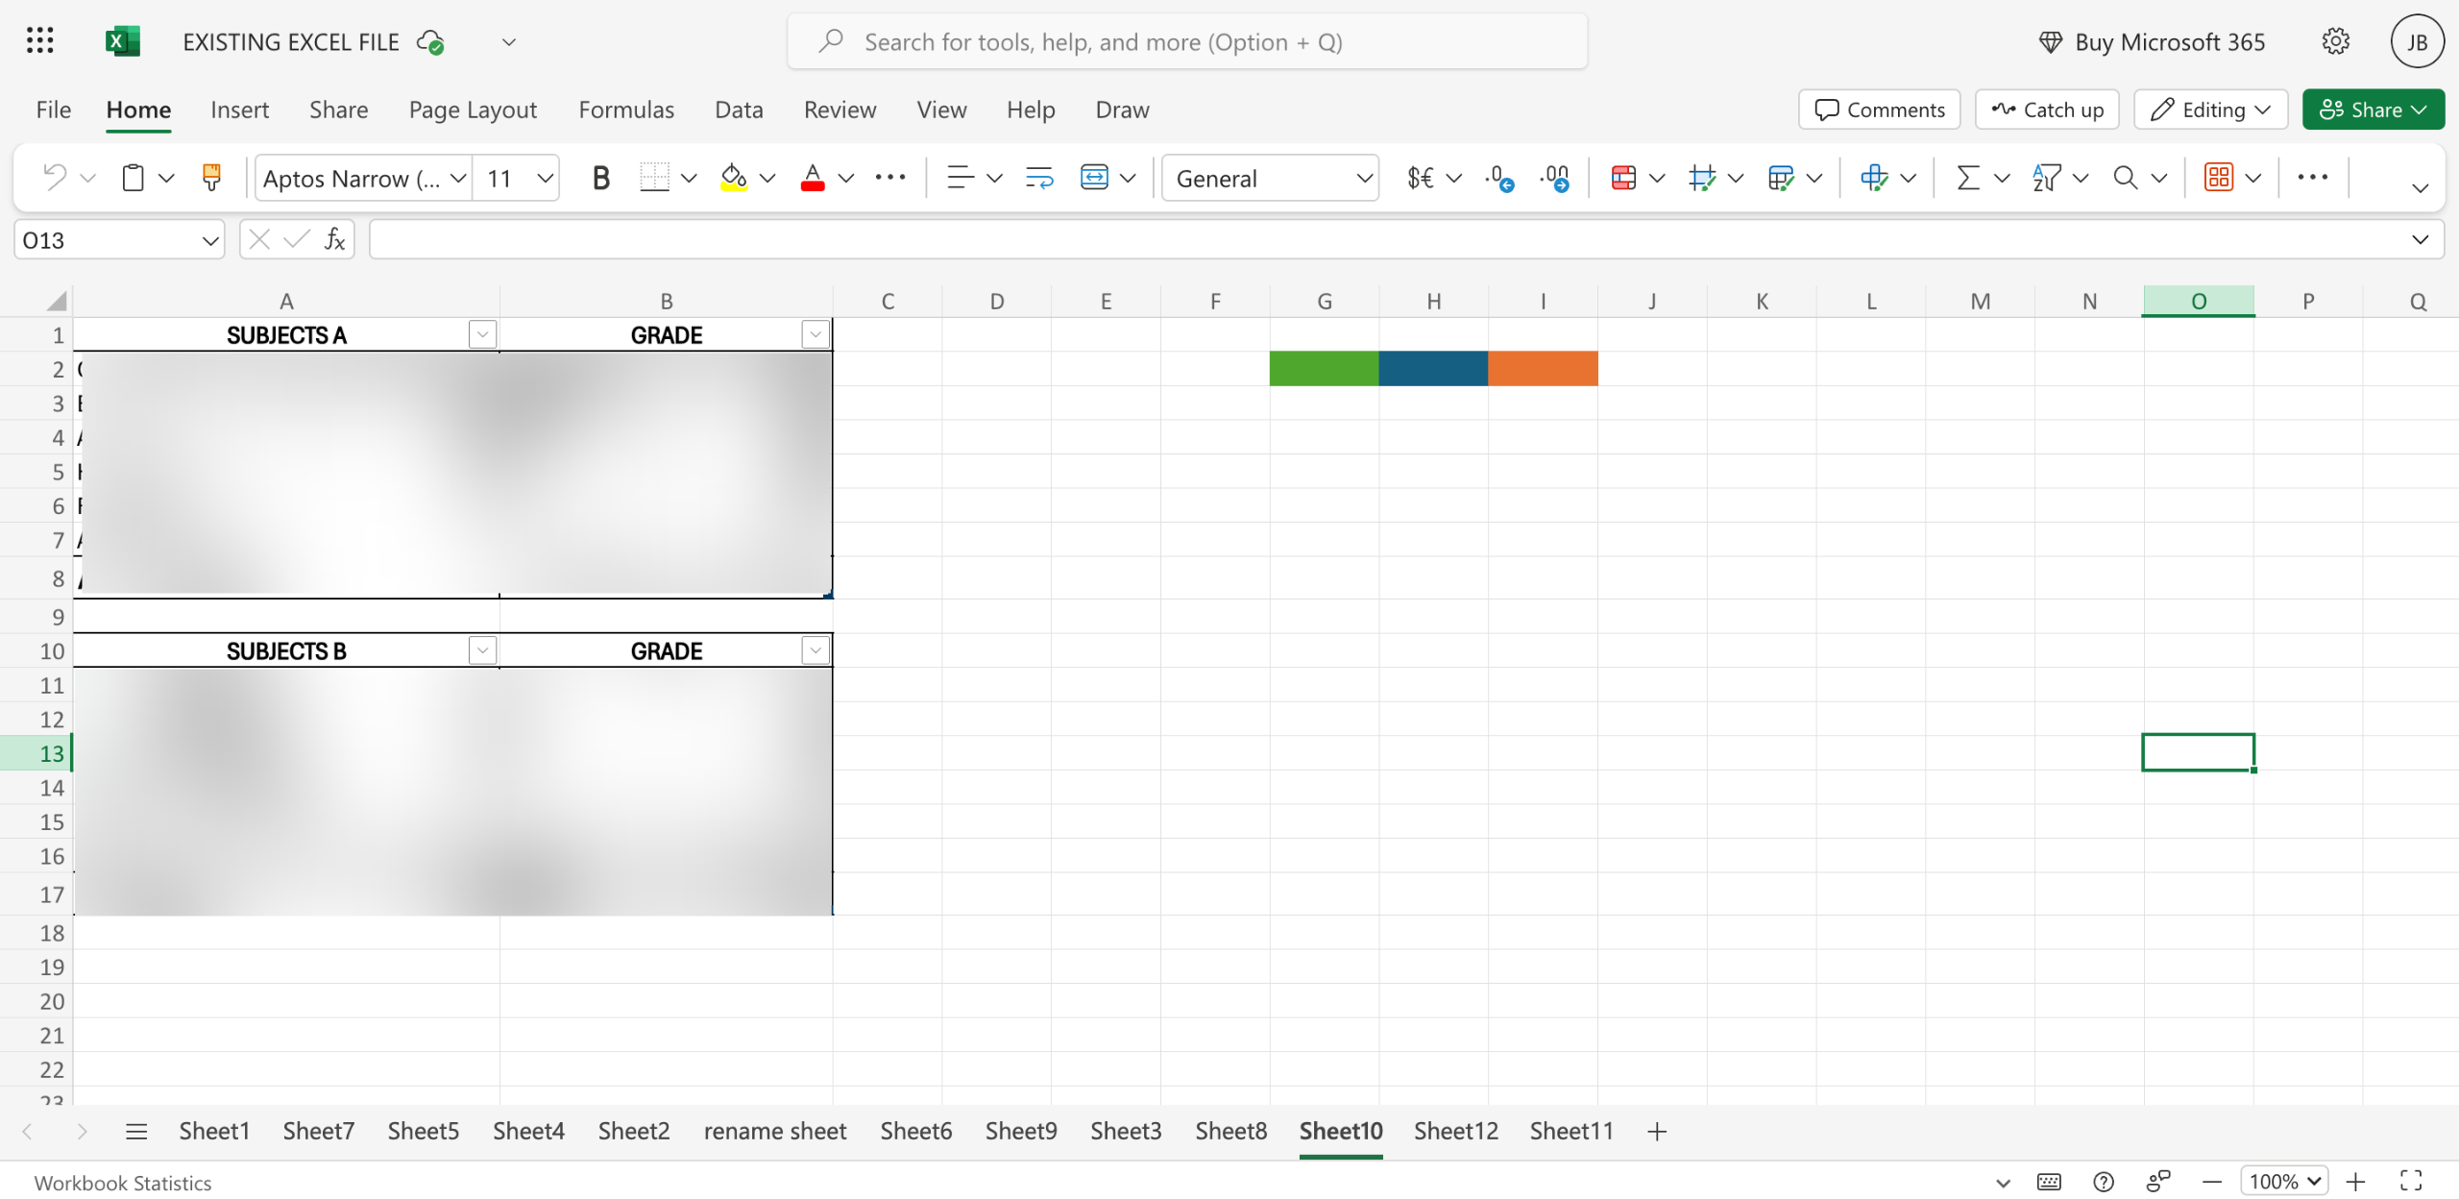Image resolution: width=2459 pixels, height=1199 pixels.
Task: Click the Sort and Filter icon
Action: 2046,178
